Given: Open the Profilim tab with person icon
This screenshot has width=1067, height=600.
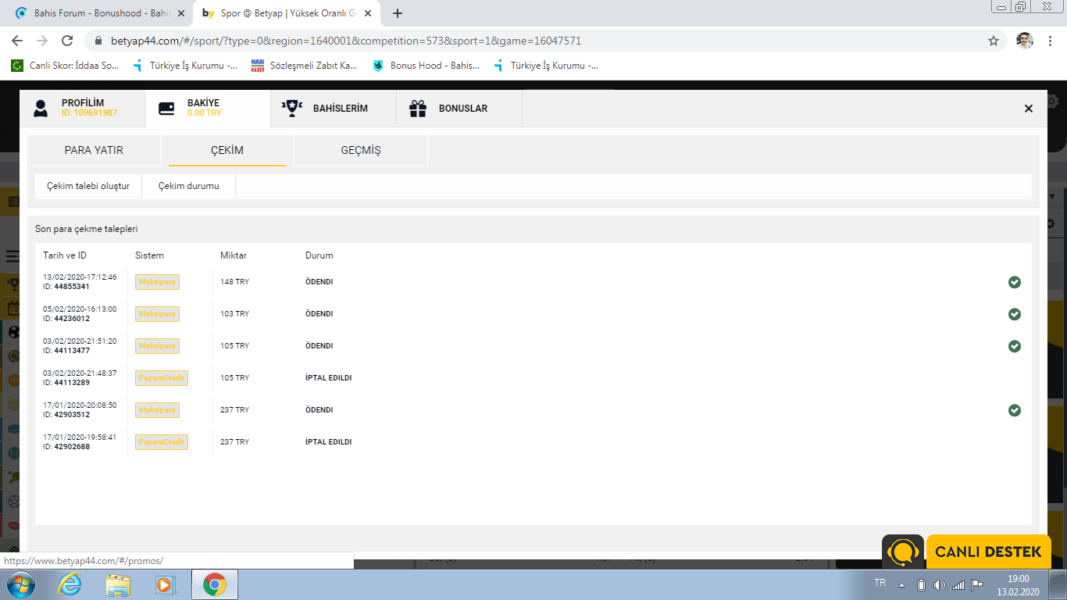Looking at the screenshot, I should click(x=82, y=108).
